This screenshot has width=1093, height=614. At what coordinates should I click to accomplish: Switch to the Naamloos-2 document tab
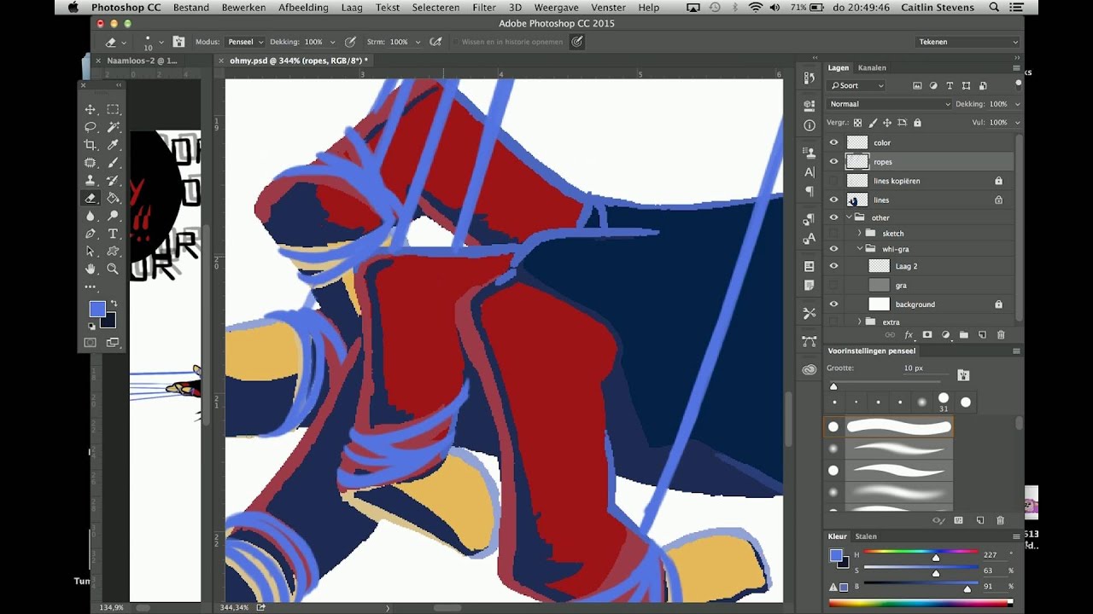pyautogui.click(x=142, y=61)
